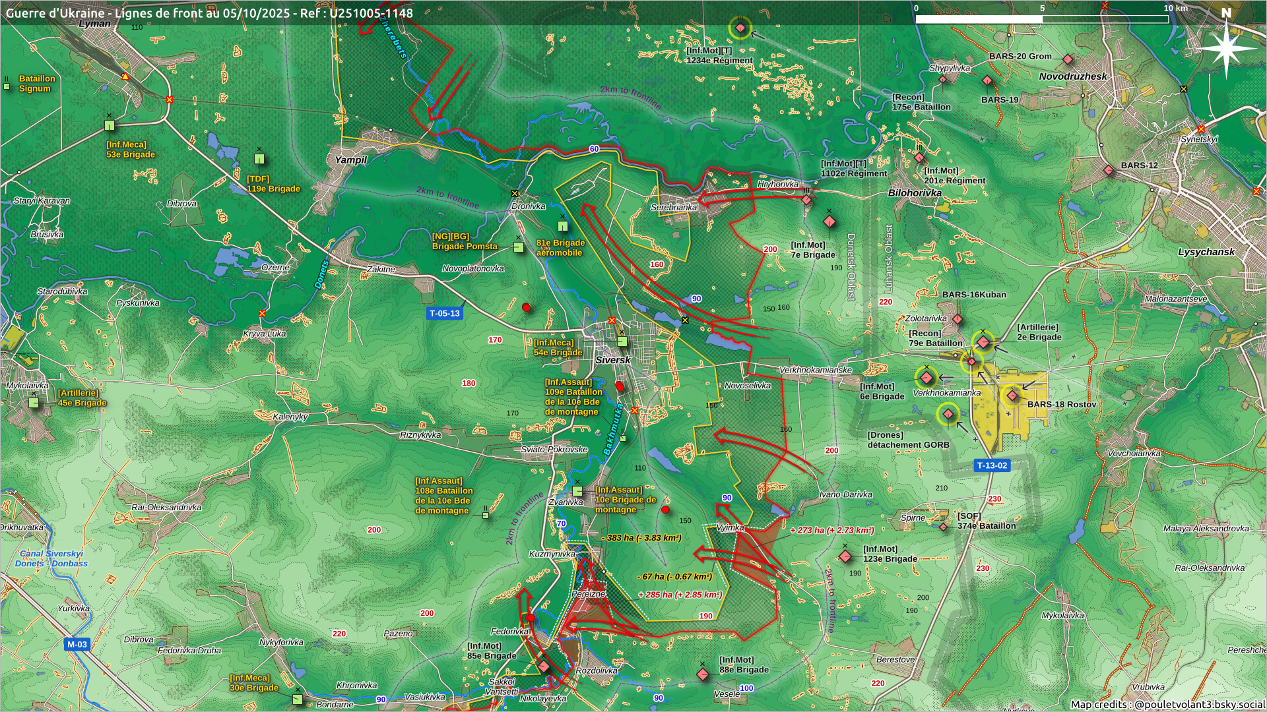Image resolution: width=1267 pixels, height=712 pixels.
Task: Click the M-03 blue road label
Action: [77, 645]
